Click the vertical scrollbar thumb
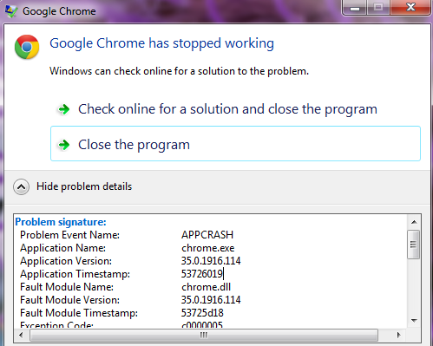 pos(414,245)
